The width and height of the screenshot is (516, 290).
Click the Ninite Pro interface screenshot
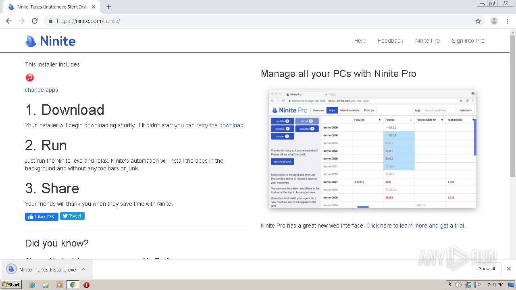(372, 149)
